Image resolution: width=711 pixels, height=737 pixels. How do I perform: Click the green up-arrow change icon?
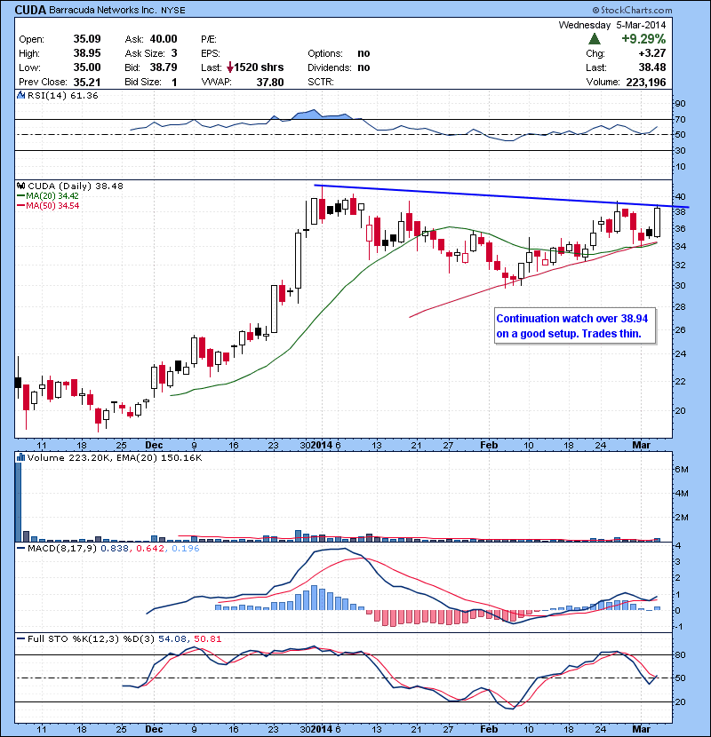595,38
